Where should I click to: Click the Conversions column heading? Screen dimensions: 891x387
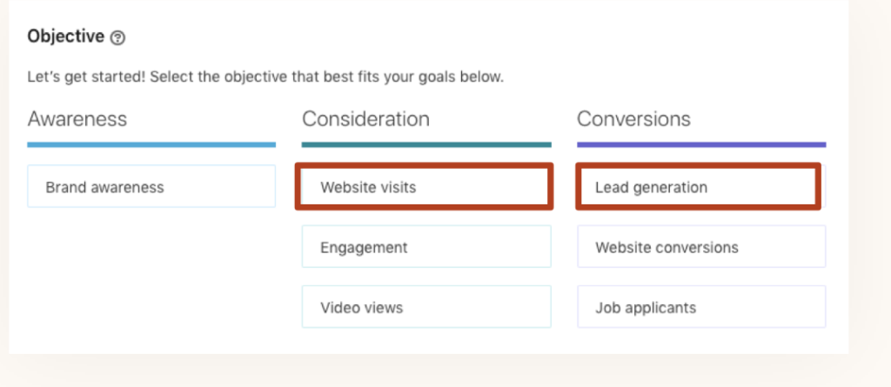(633, 118)
